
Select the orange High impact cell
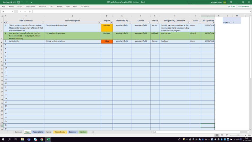(x=107, y=42)
